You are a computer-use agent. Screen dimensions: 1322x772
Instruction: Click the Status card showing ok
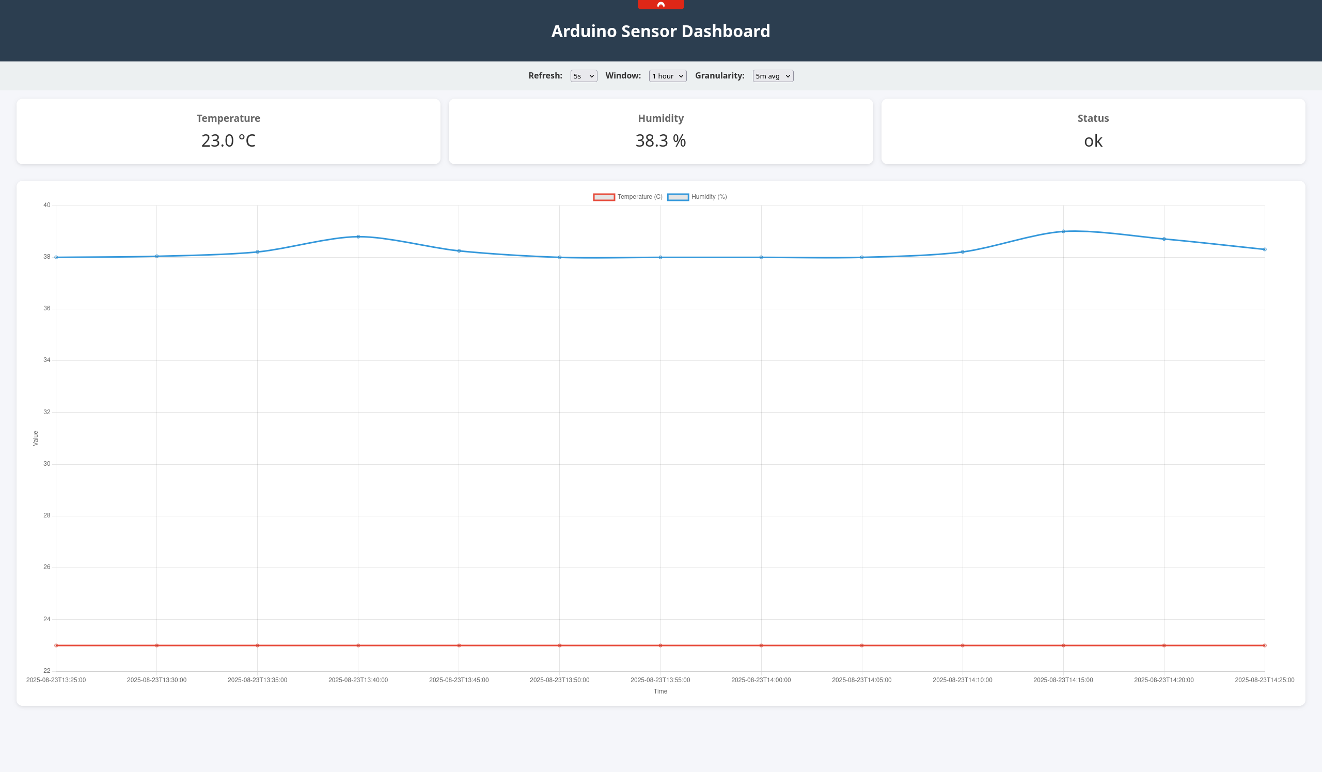(x=1093, y=131)
